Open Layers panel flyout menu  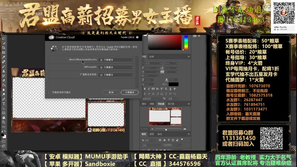(x=189, y=134)
